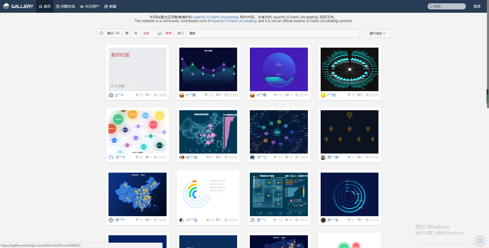
Task: Sort by 最新 newest
Action: coord(193,33)
